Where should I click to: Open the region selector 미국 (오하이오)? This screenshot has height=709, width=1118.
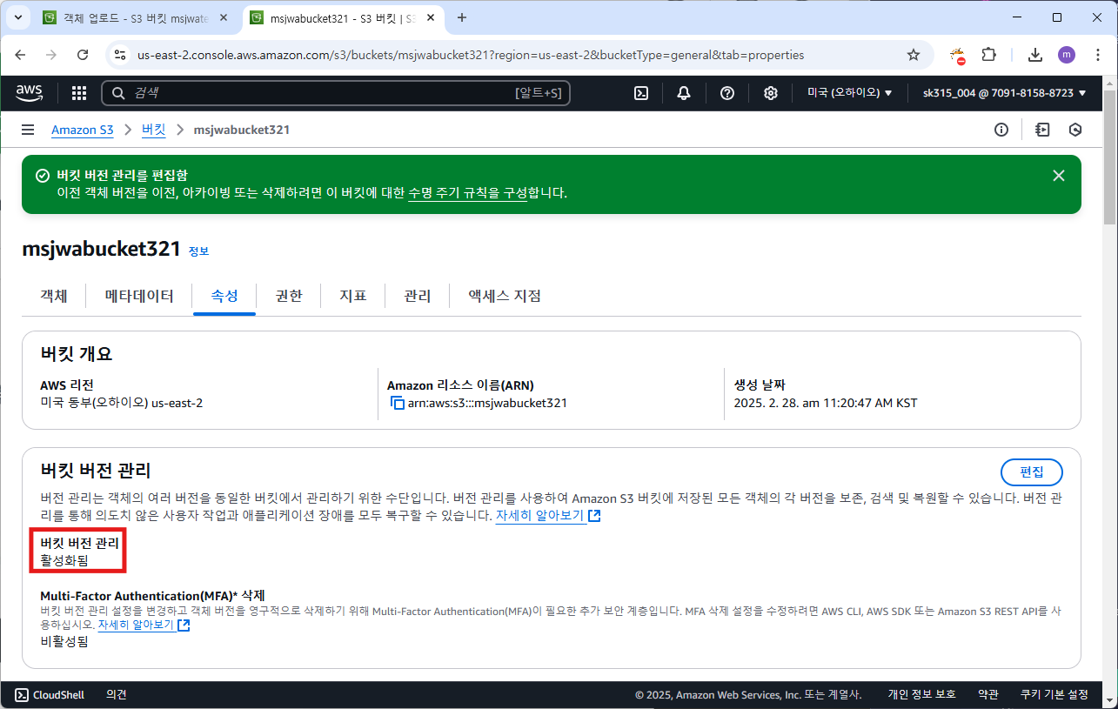coord(850,93)
